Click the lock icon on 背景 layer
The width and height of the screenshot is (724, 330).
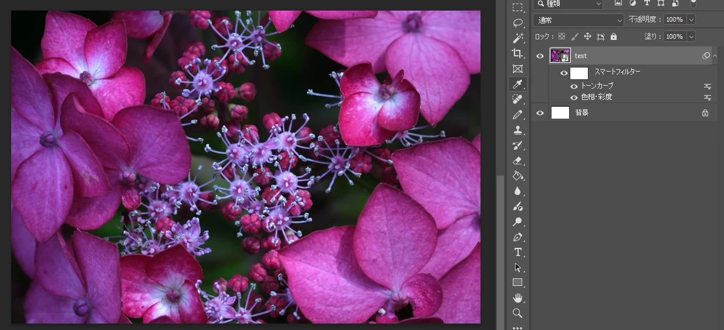point(705,113)
